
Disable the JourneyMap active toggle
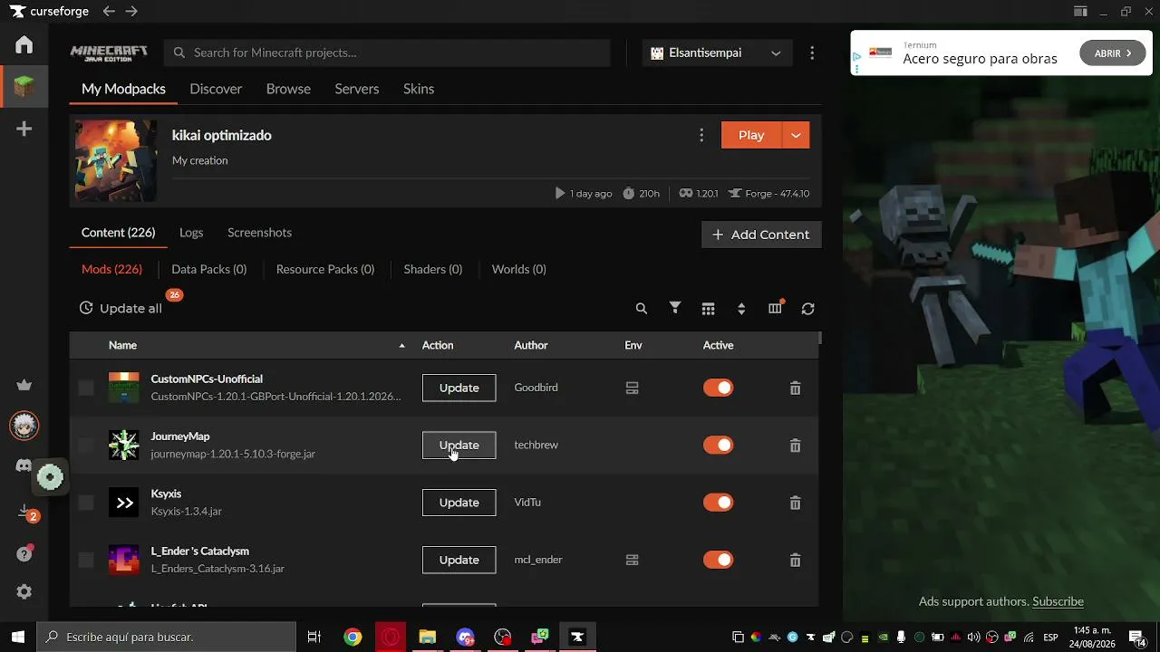[719, 446]
